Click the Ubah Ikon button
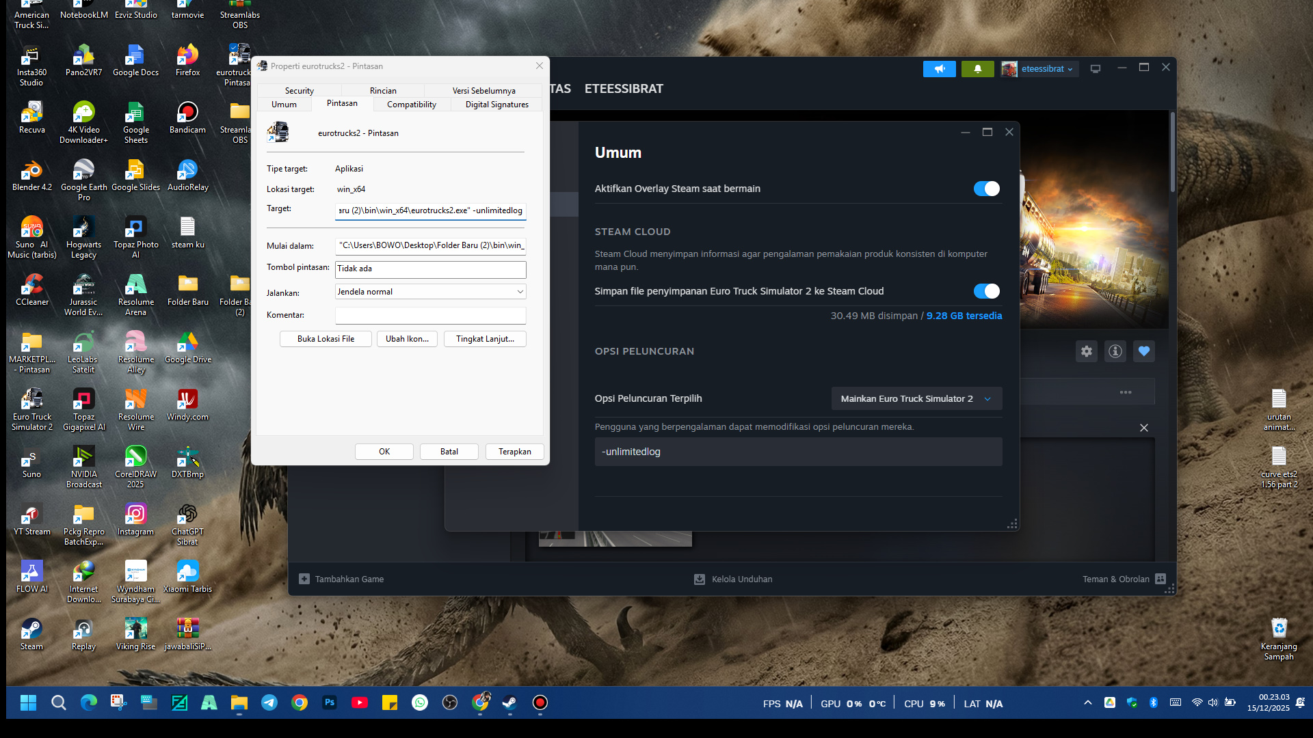1313x738 pixels. click(407, 339)
